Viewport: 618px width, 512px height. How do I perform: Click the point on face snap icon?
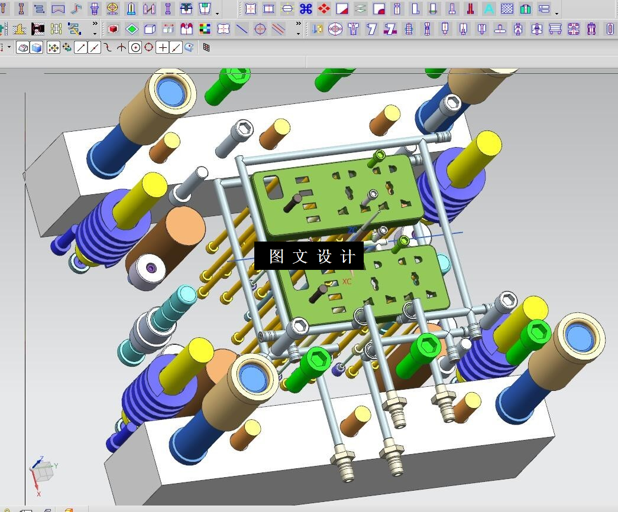coord(189,48)
